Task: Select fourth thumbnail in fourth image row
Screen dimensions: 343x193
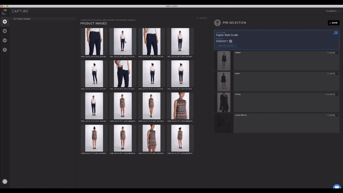Action: (180, 138)
